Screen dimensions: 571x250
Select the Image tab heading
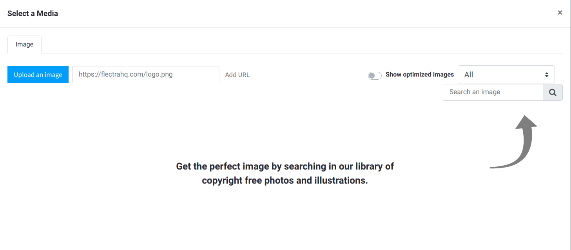[24, 44]
